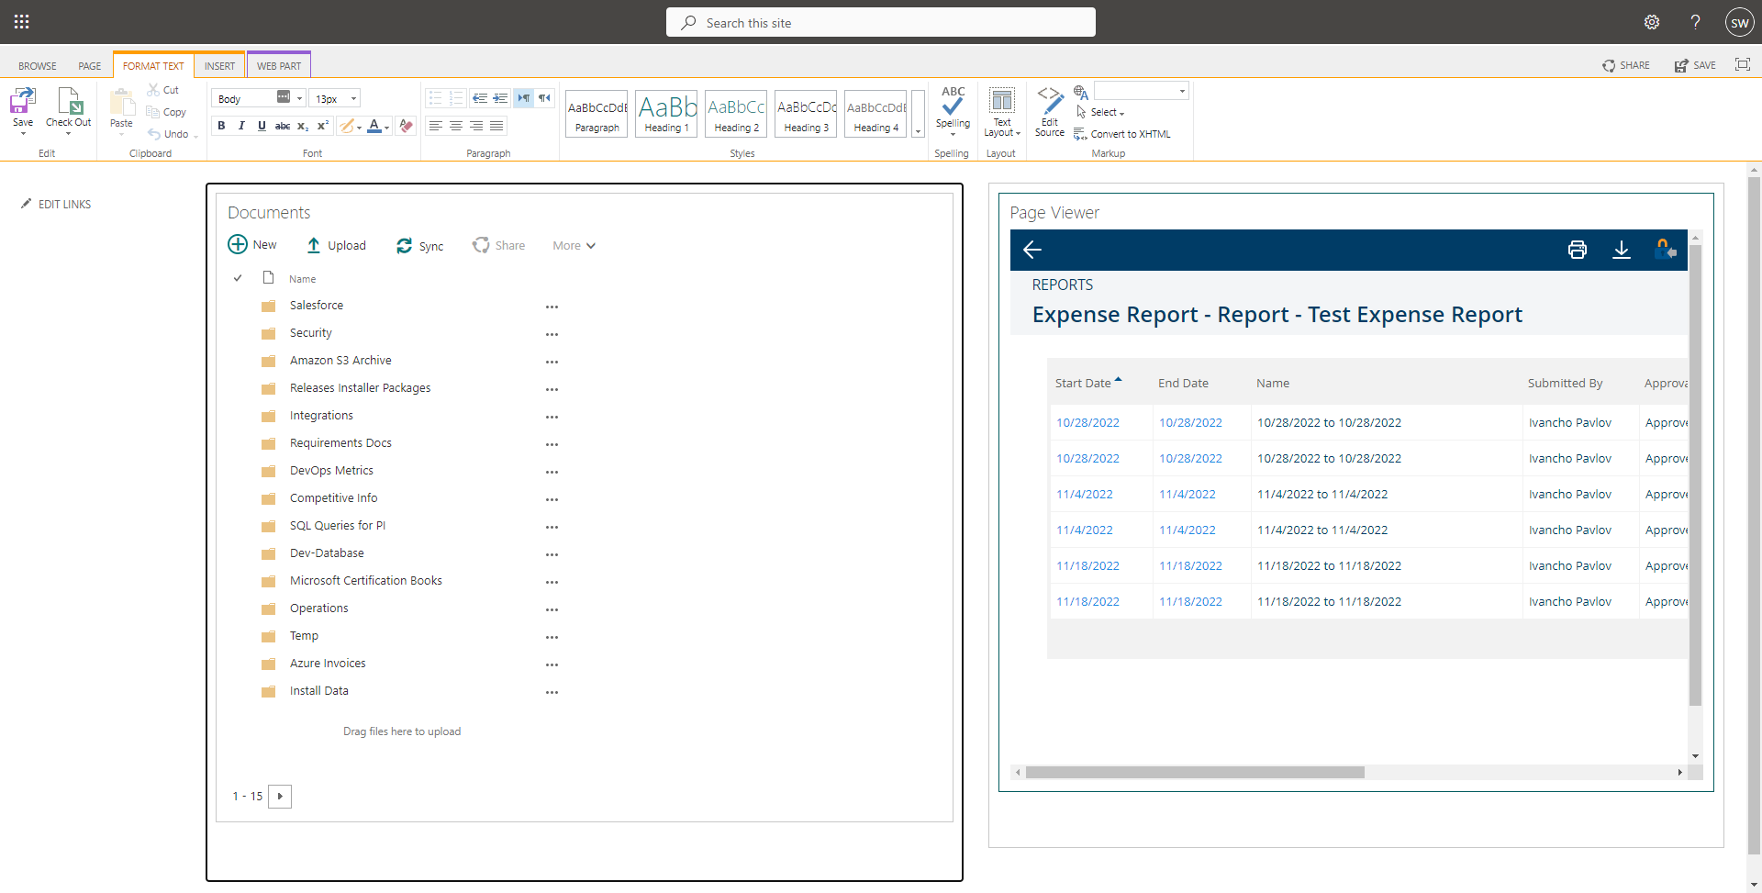This screenshot has height=893, width=1762.
Task: Toggle bold formatting
Action: pos(221,126)
